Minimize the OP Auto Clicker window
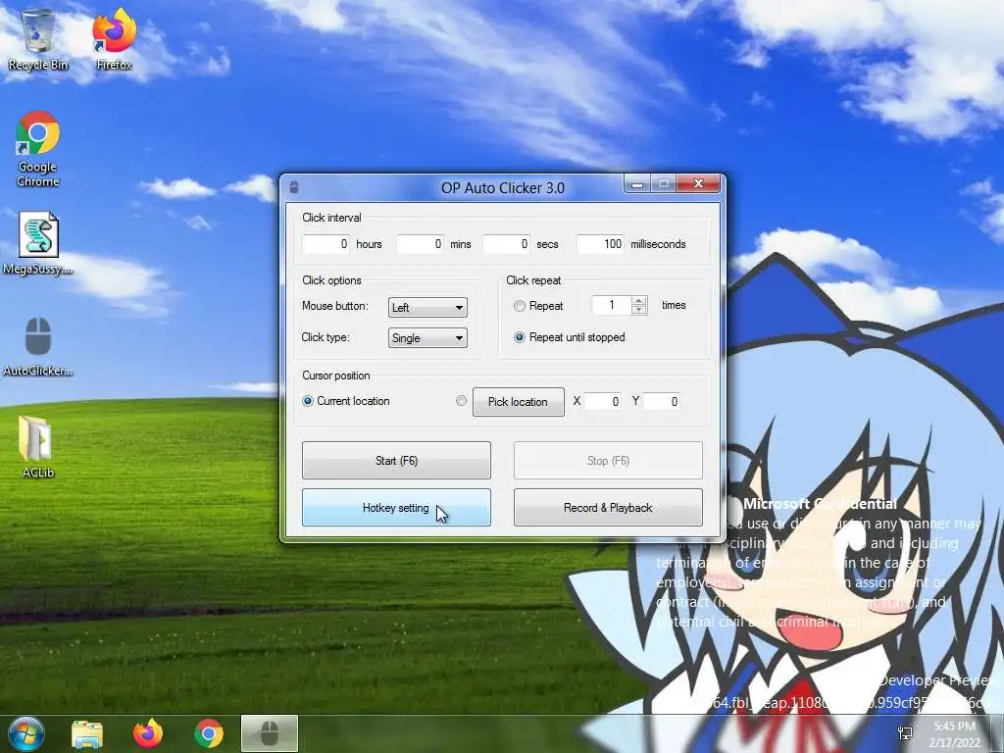The width and height of the screenshot is (1004, 753). pos(637,184)
